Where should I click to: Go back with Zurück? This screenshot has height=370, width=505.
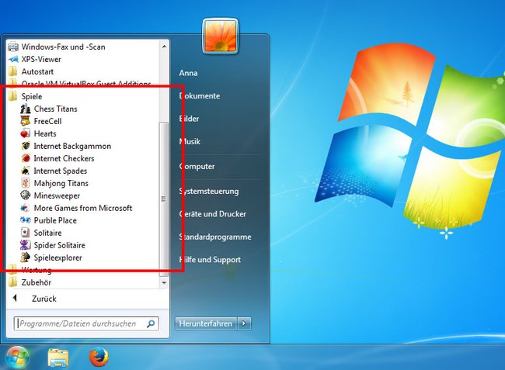pyautogui.click(x=44, y=299)
